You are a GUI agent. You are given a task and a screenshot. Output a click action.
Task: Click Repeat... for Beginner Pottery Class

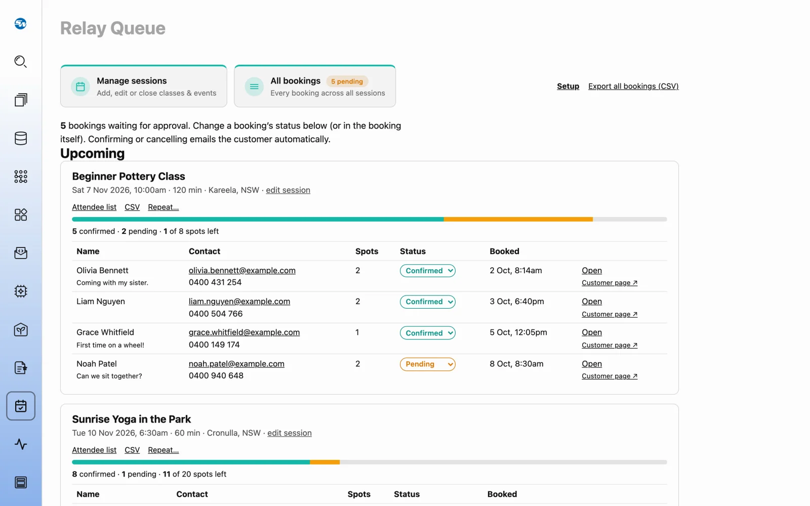tap(163, 207)
